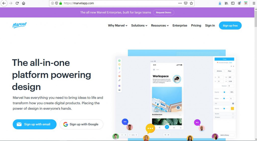Expand the Why Marvel menu
This screenshot has width=257, height=141.
point(117,26)
